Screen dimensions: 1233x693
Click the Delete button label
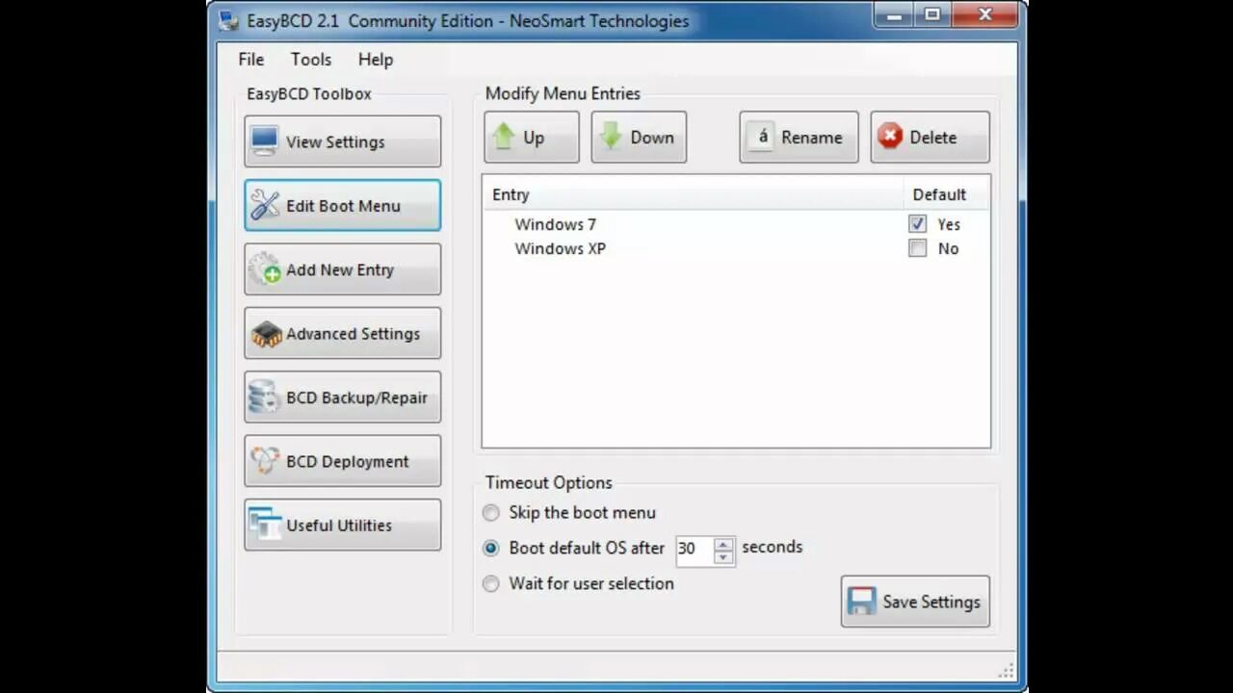point(933,137)
